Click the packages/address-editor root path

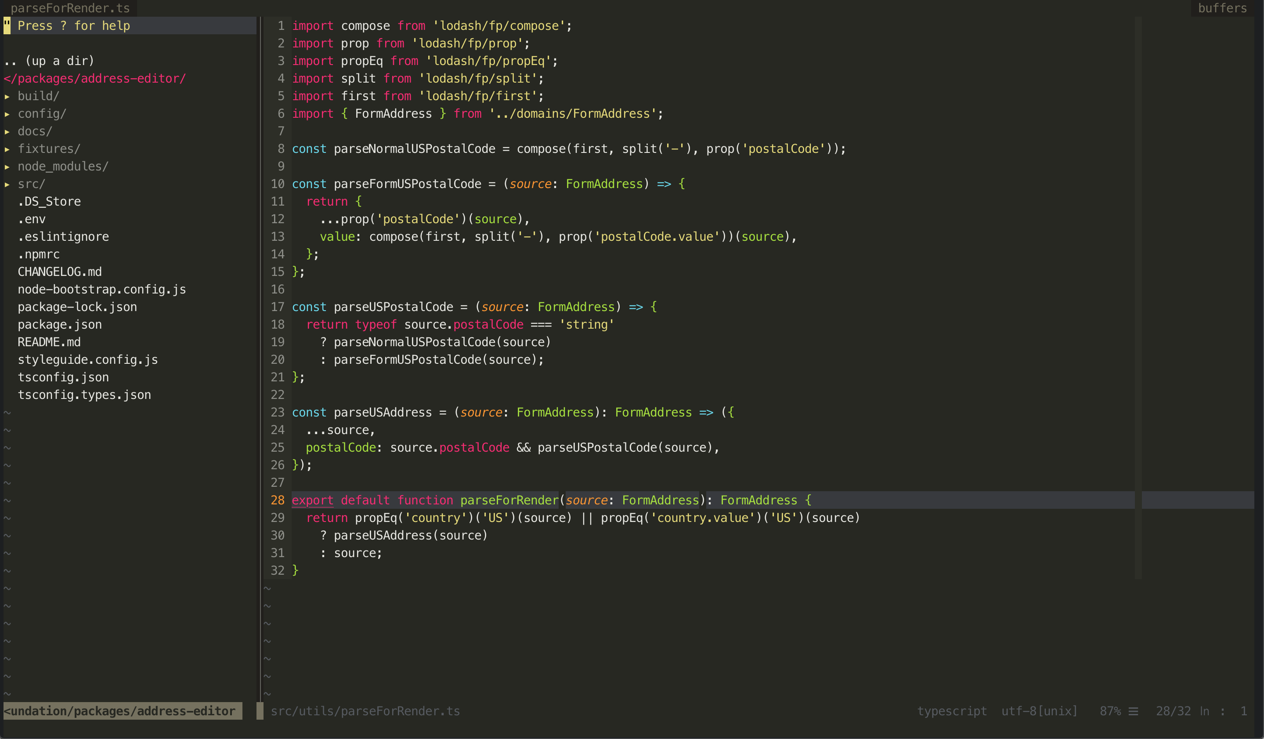click(x=94, y=79)
